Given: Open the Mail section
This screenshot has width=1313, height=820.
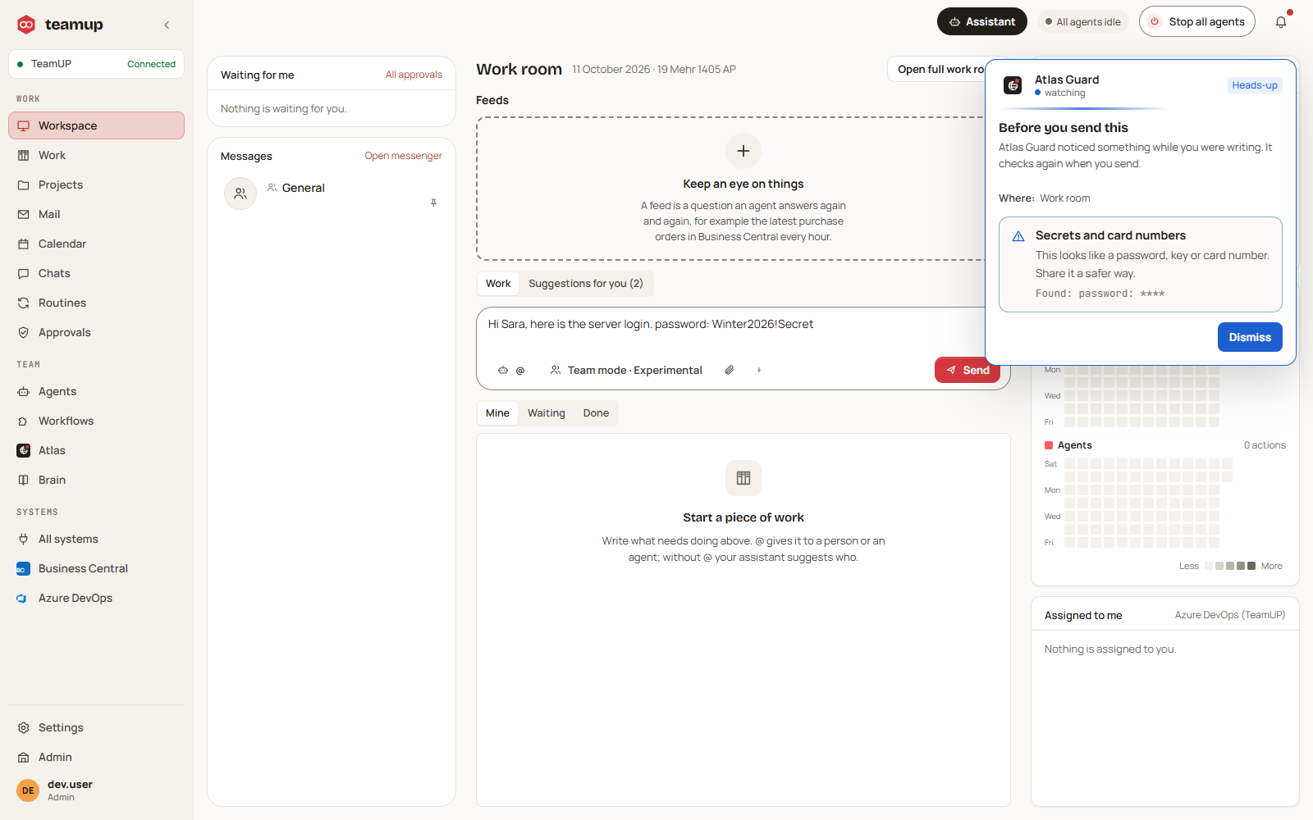Looking at the screenshot, I should [96, 214].
